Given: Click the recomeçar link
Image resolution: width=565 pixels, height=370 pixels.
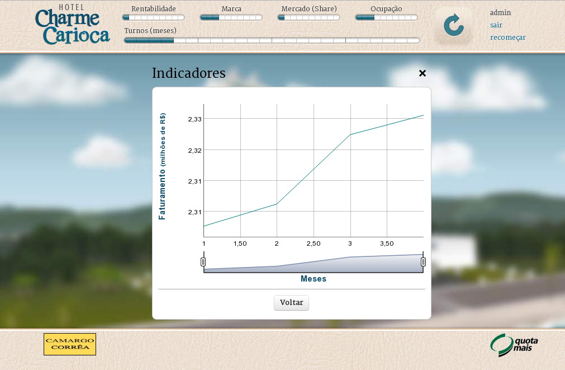Looking at the screenshot, I should tap(507, 38).
